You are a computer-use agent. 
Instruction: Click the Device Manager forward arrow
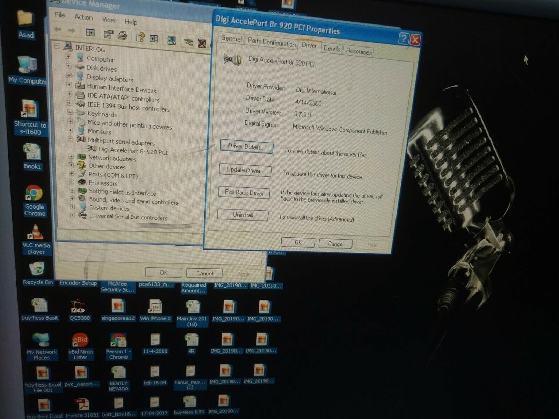72,31
